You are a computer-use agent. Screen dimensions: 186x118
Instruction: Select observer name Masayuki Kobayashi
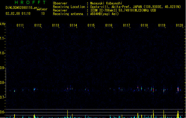(x=106, y=3)
